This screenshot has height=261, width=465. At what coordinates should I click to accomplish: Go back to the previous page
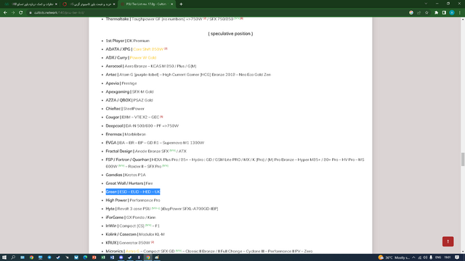(x=5, y=12)
